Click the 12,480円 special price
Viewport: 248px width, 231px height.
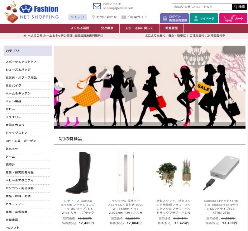pyautogui.click(x=86, y=223)
